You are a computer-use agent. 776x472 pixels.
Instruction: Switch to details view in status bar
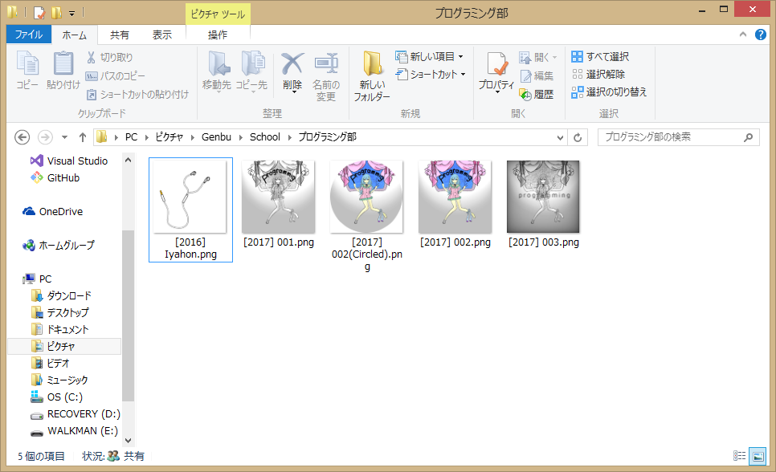(740, 456)
